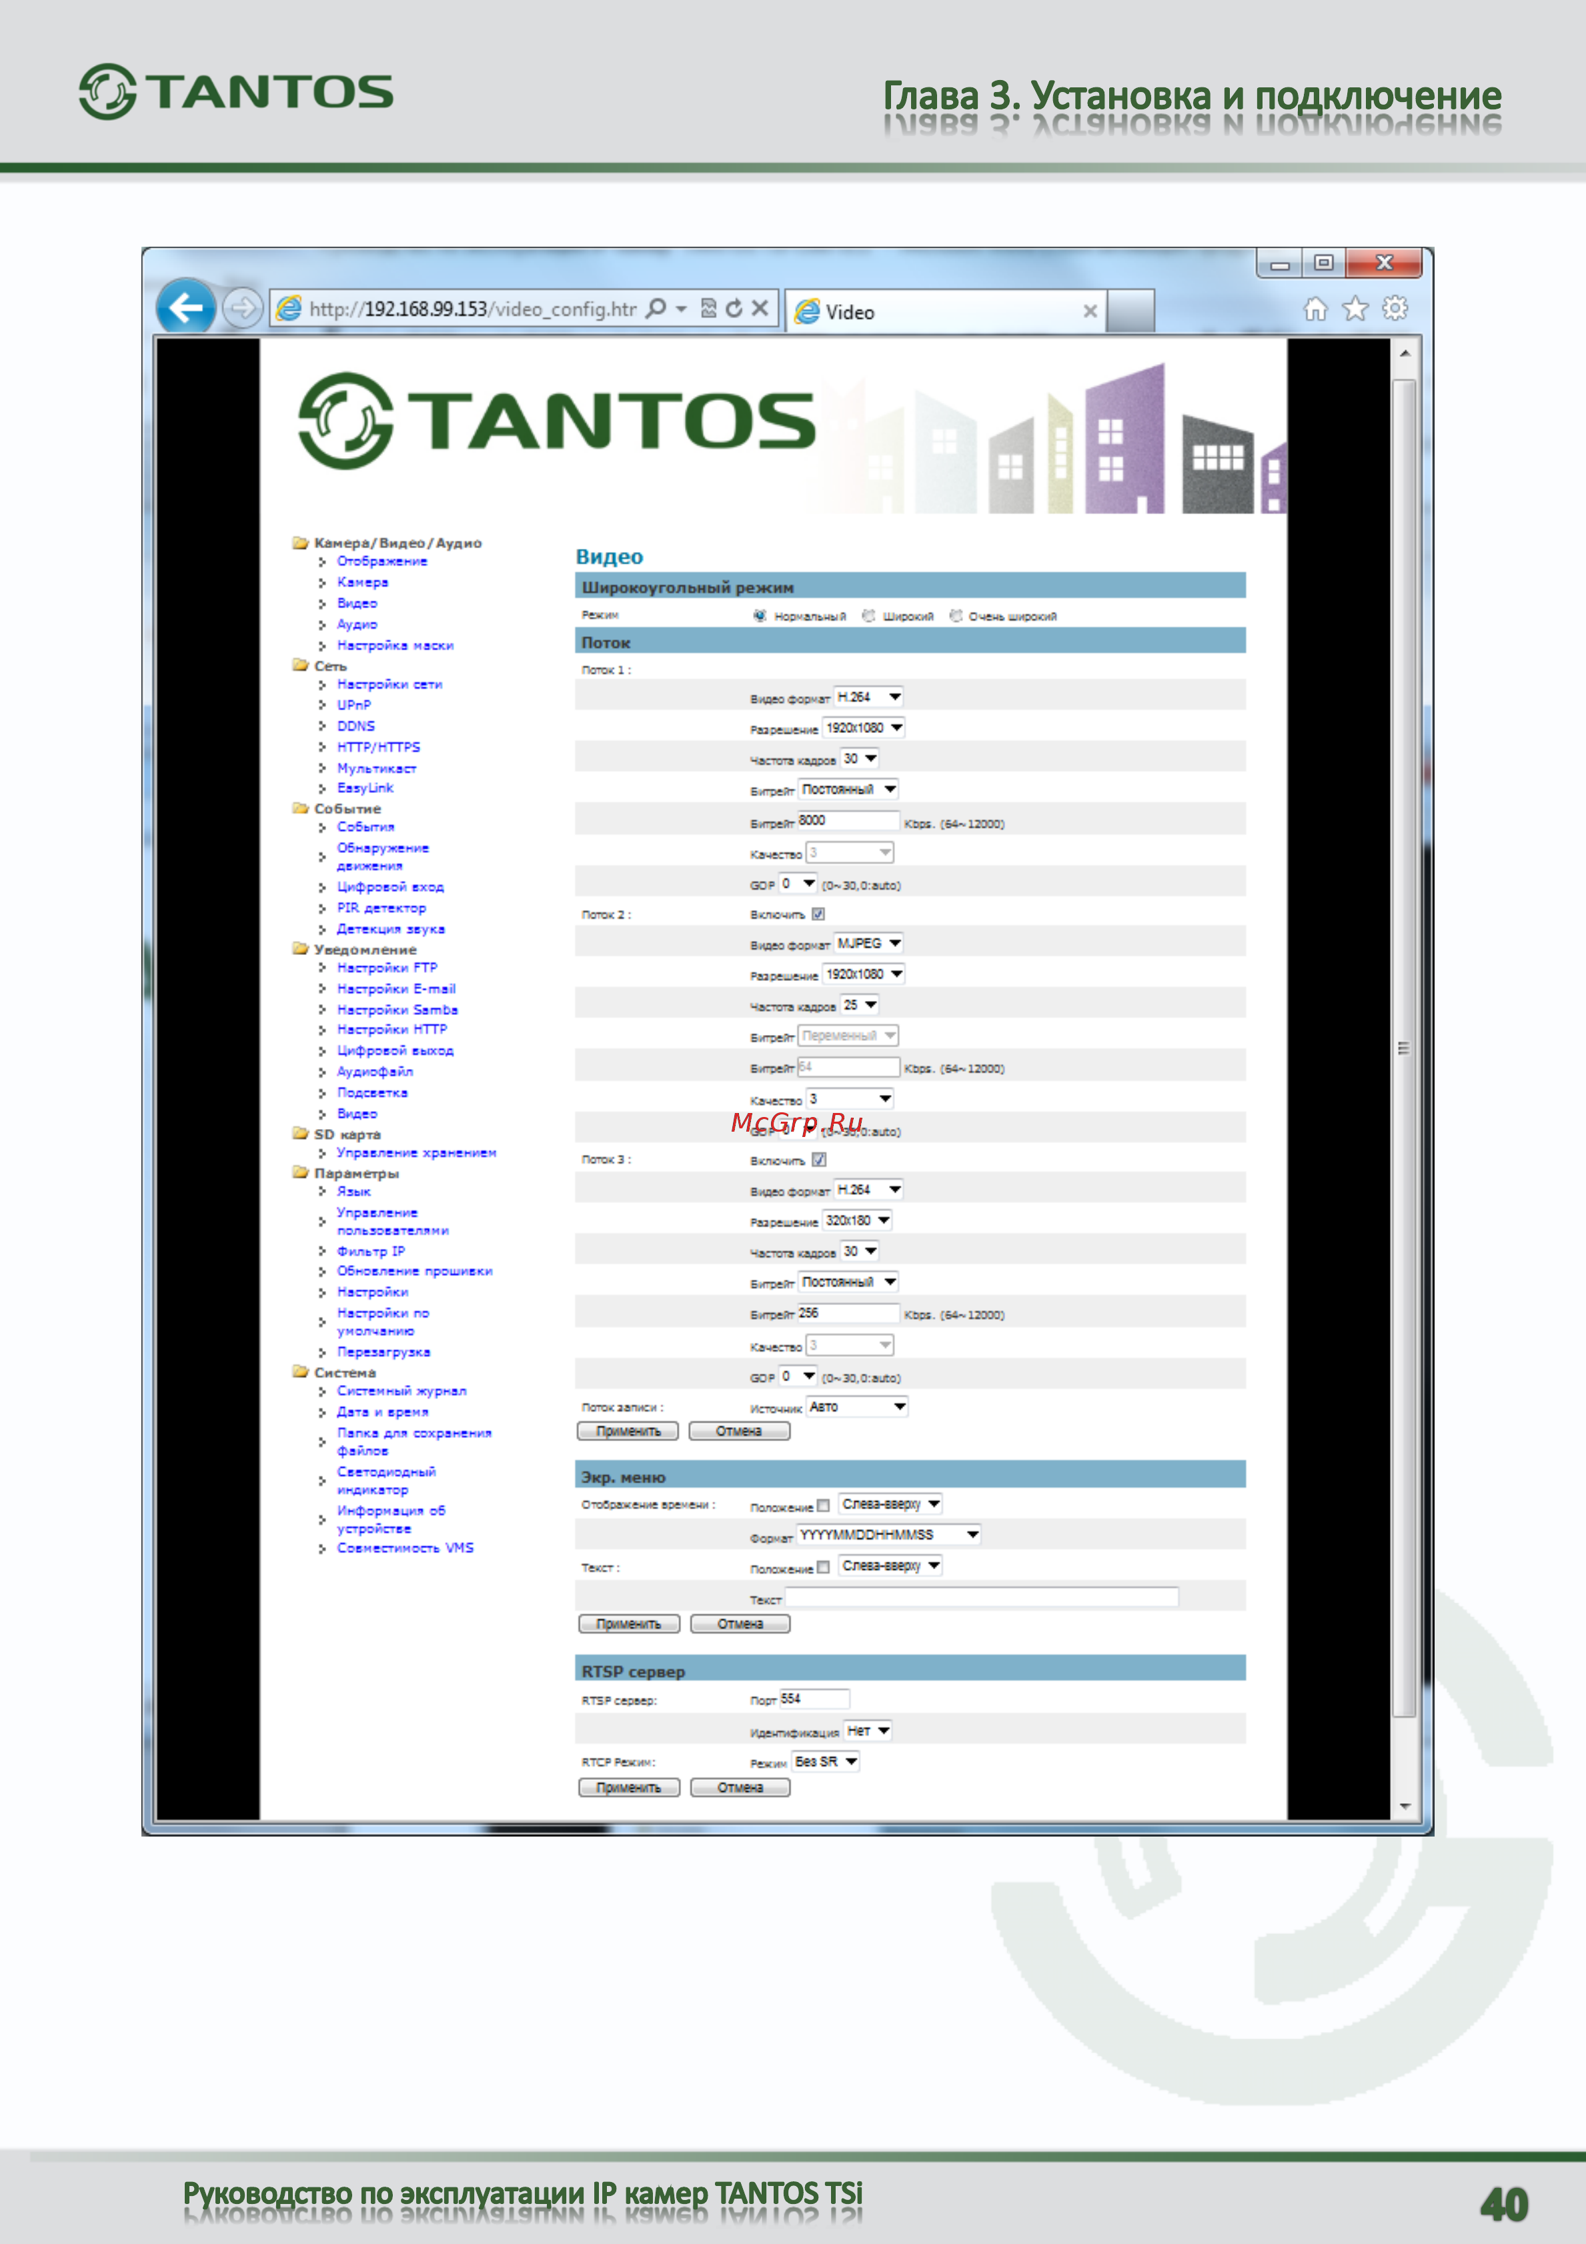Select Очень широкий mode radio
The image size is (1586, 2244).
point(956,615)
